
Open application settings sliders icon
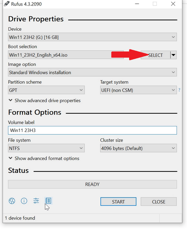[x=36, y=201]
